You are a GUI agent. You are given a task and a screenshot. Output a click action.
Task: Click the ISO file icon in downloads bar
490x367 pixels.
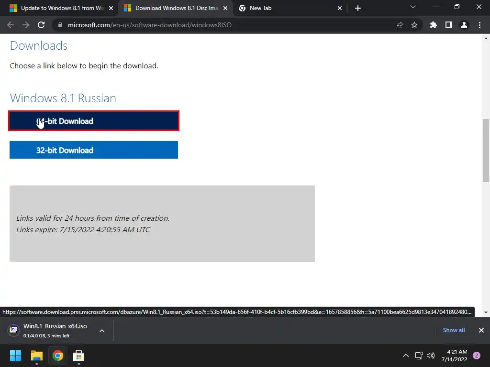[14, 329]
